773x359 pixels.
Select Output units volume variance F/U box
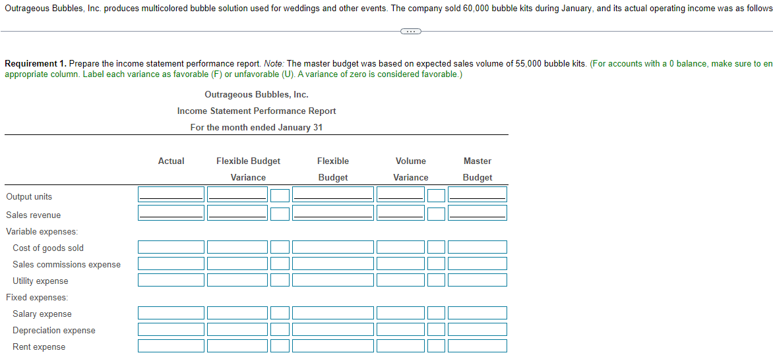click(436, 196)
